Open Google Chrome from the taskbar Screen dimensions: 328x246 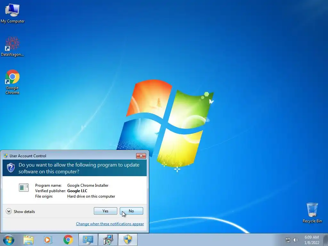click(x=68, y=240)
